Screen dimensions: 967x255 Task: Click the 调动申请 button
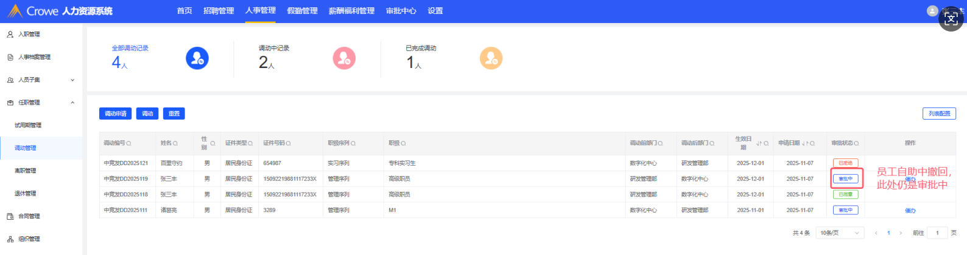click(115, 114)
